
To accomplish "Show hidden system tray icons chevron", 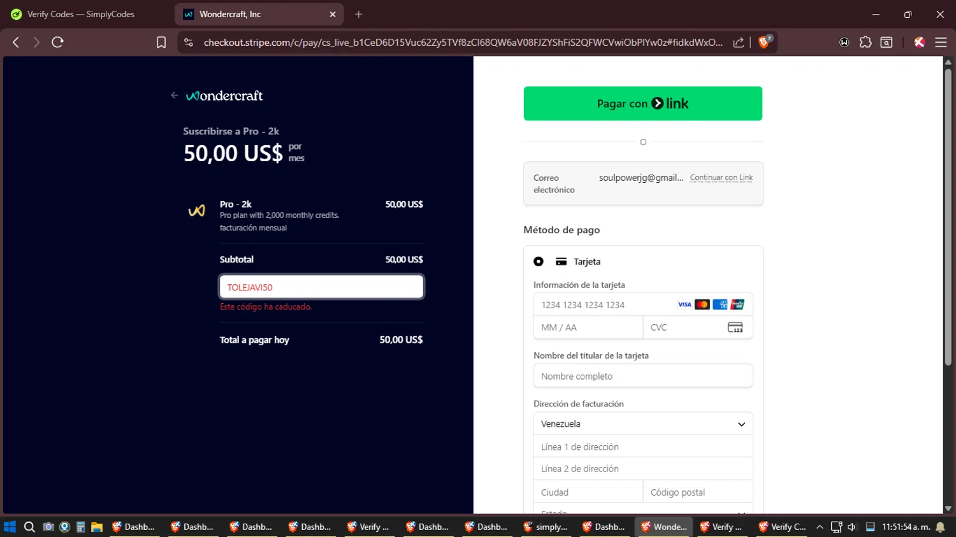I will click(x=820, y=527).
